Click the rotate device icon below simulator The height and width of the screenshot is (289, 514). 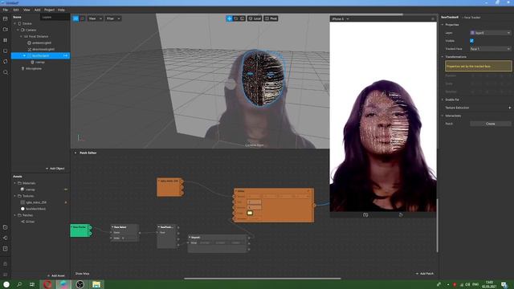pyautogui.click(x=401, y=215)
